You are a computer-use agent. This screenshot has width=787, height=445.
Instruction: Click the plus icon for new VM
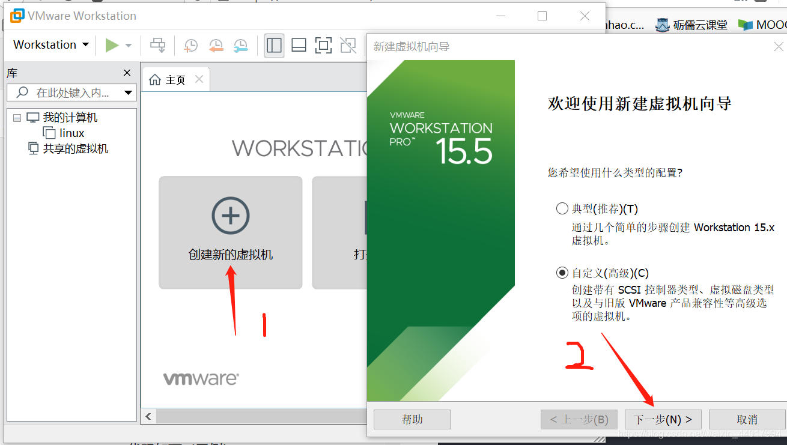coord(231,216)
